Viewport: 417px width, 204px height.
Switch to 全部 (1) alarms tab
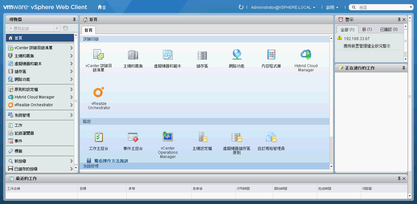[347, 29]
